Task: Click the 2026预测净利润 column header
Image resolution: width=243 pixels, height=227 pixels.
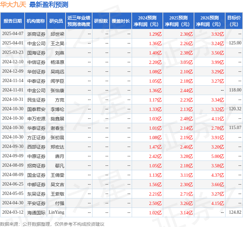Action: [x=210, y=21]
